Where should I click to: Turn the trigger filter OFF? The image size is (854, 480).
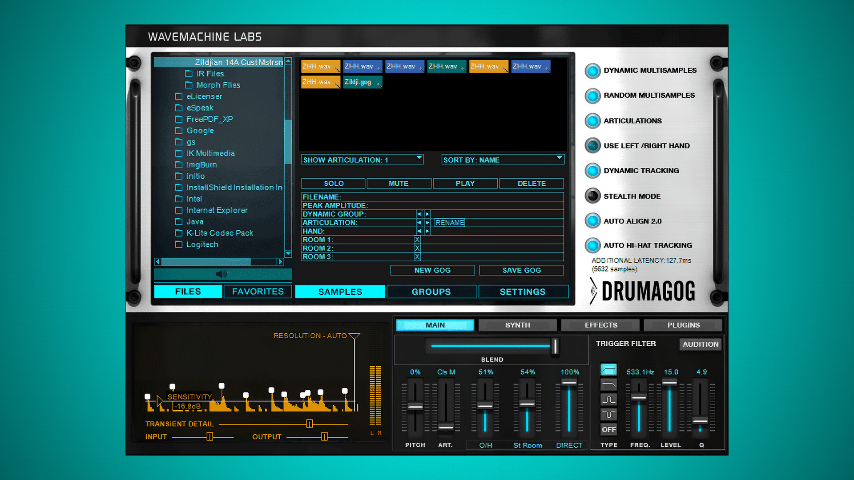point(608,429)
